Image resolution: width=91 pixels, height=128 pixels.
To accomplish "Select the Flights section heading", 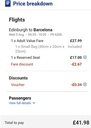I will pos(17,20).
